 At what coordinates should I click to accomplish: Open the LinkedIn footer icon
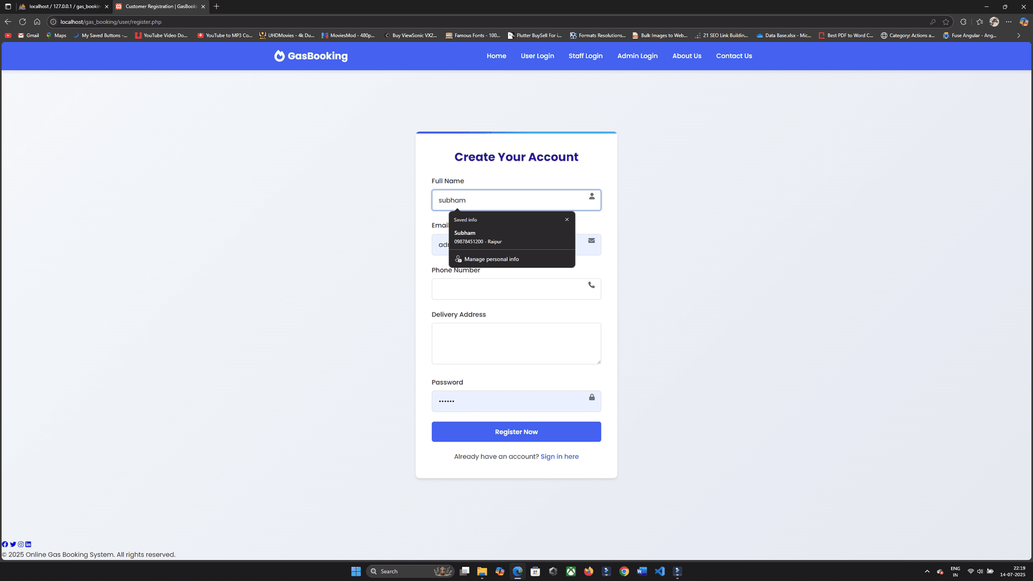(28, 544)
